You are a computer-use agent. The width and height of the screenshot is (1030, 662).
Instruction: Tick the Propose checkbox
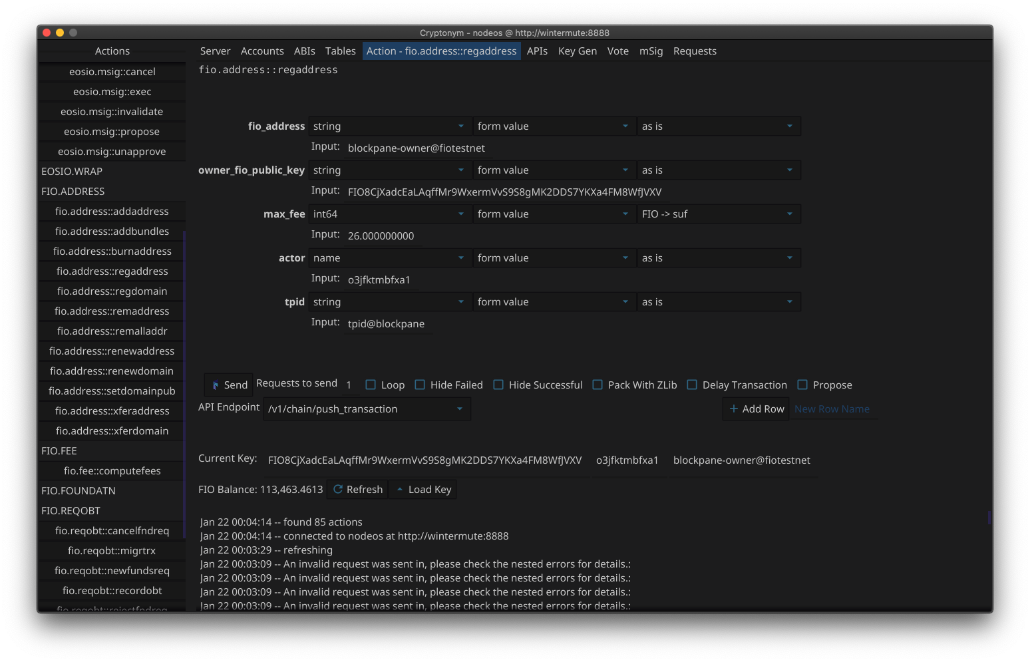(802, 385)
